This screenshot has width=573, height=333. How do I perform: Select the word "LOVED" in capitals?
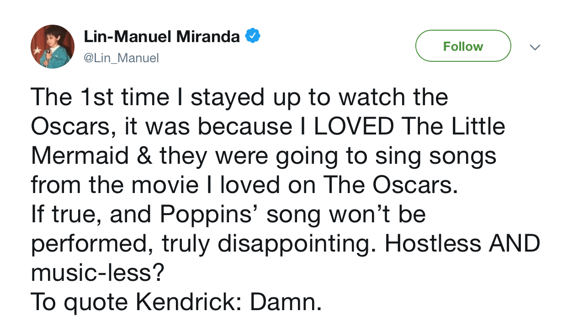pyautogui.click(x=354, y=127)
